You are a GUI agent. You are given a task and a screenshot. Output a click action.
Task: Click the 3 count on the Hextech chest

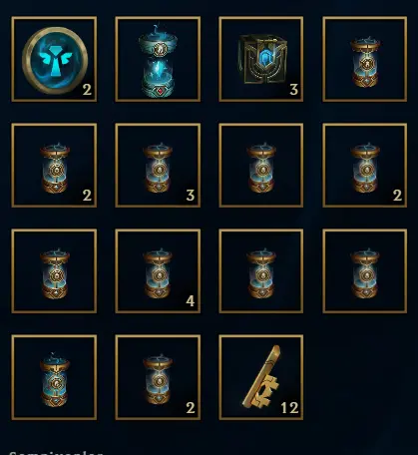293,90
